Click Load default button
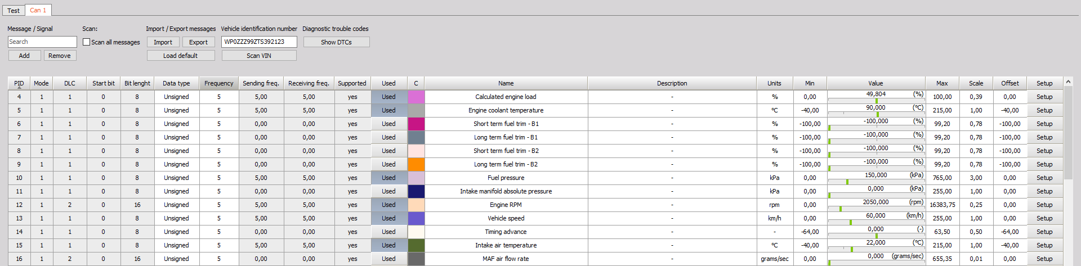The width and height of the screenshot is (1081, 266). 181,56
